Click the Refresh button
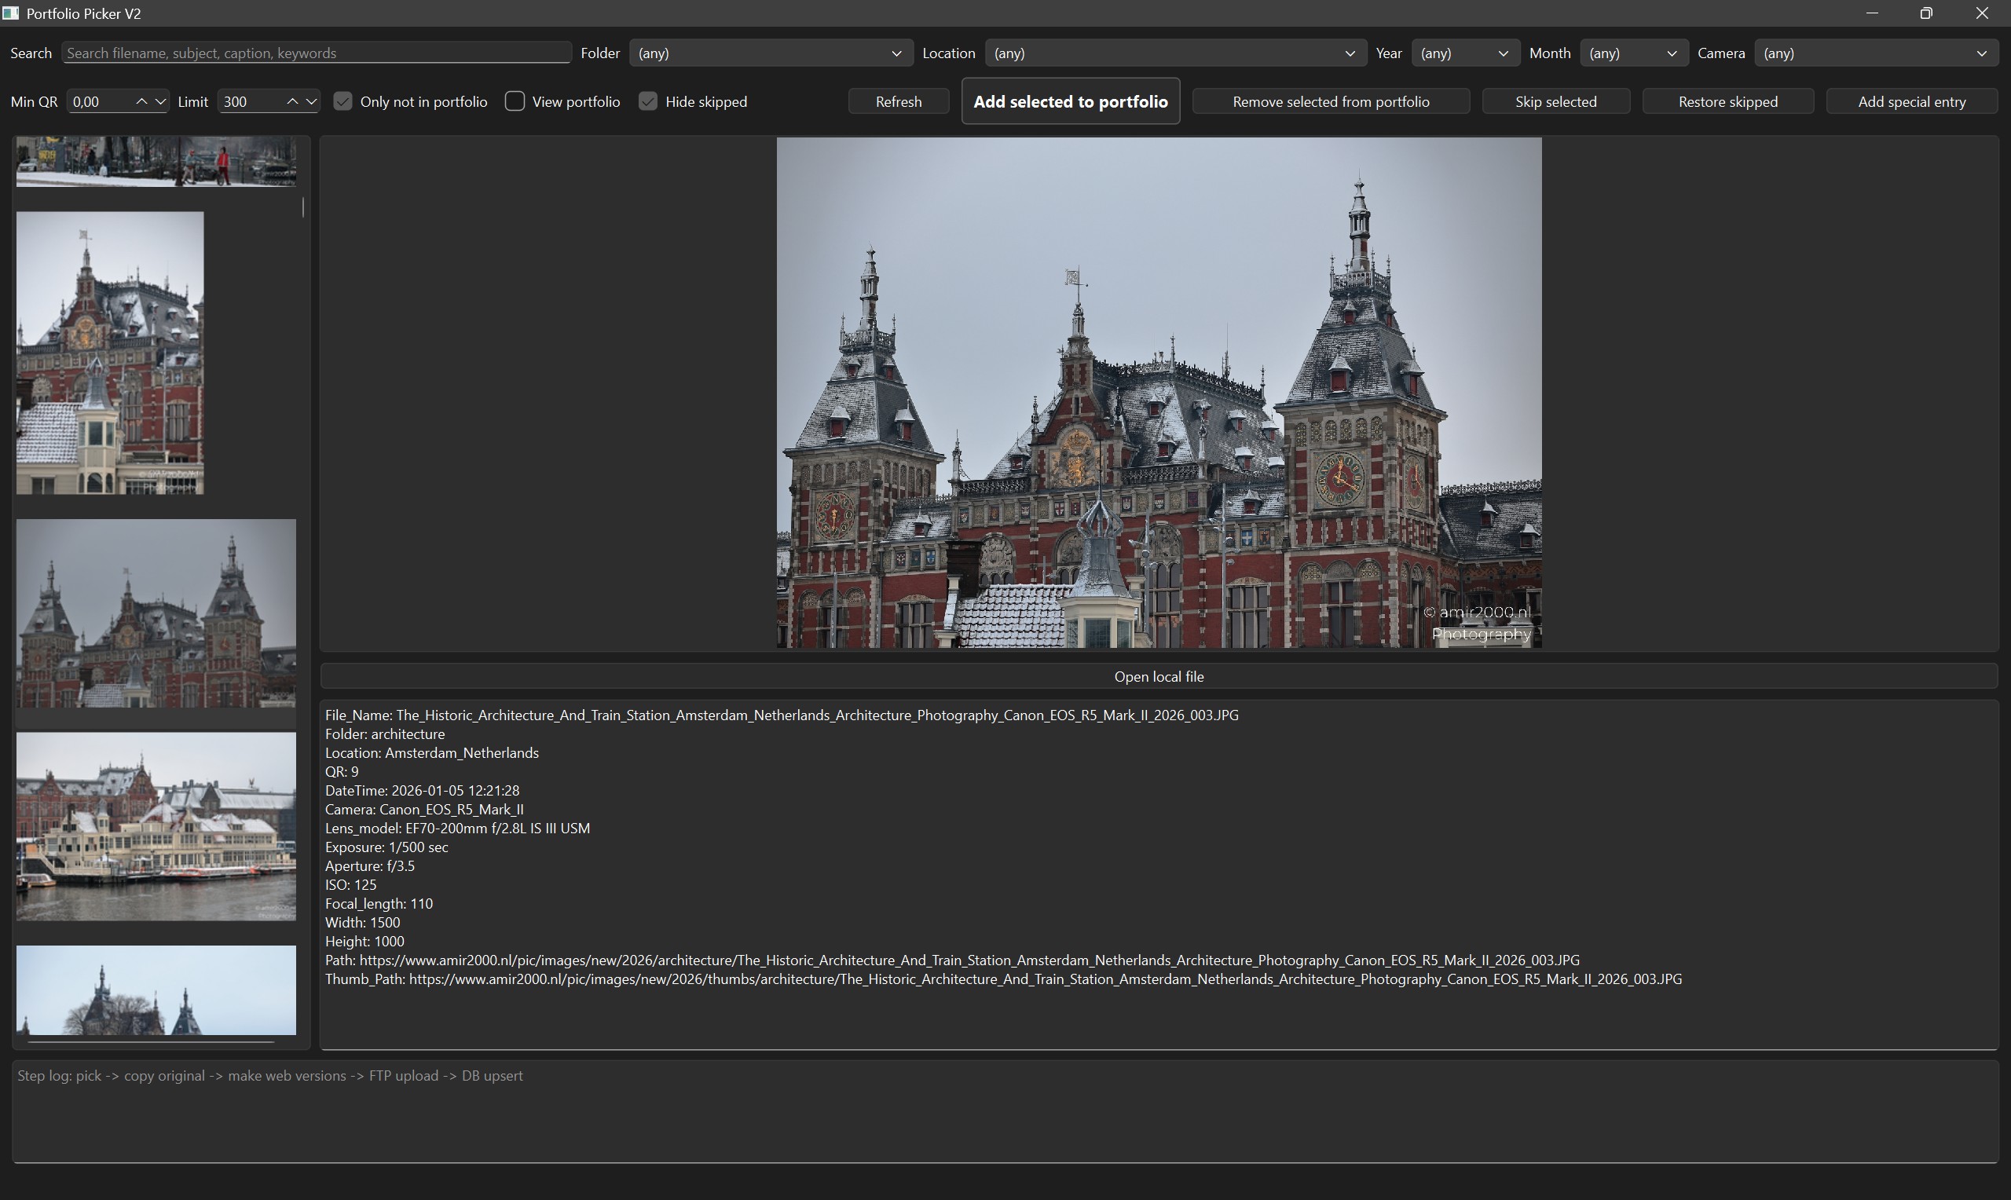Screen dimensions: 2011x1200 tap(898, 101)
